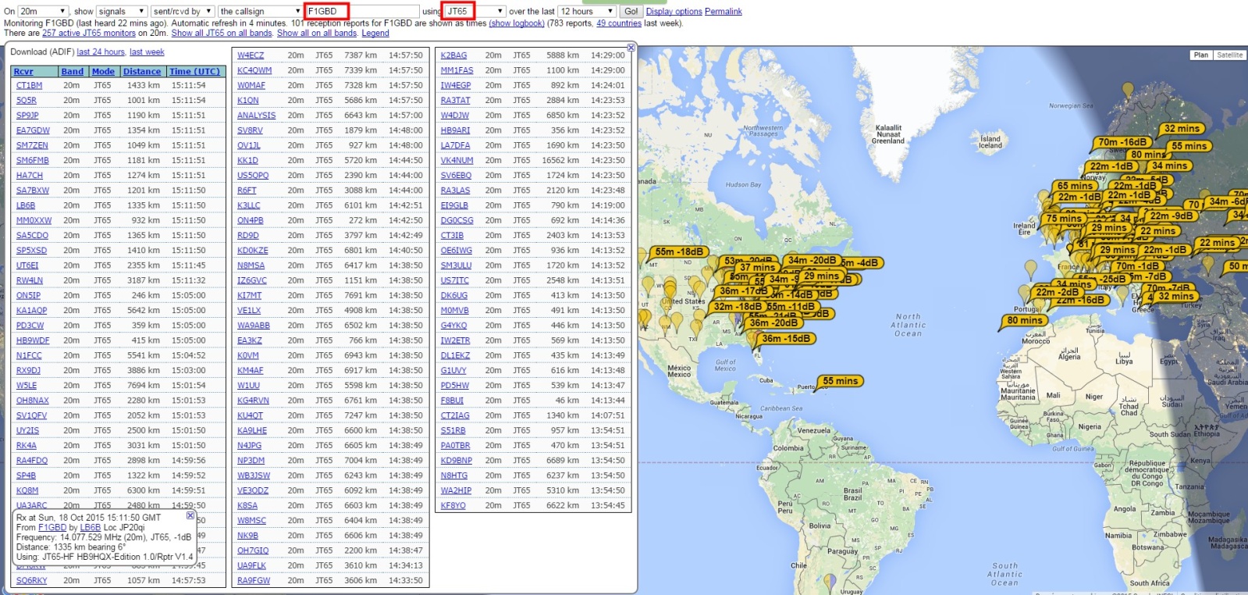Click Show all JT65 on all bands
This screenshot has width=1248, height=595.
click(222, 34)
